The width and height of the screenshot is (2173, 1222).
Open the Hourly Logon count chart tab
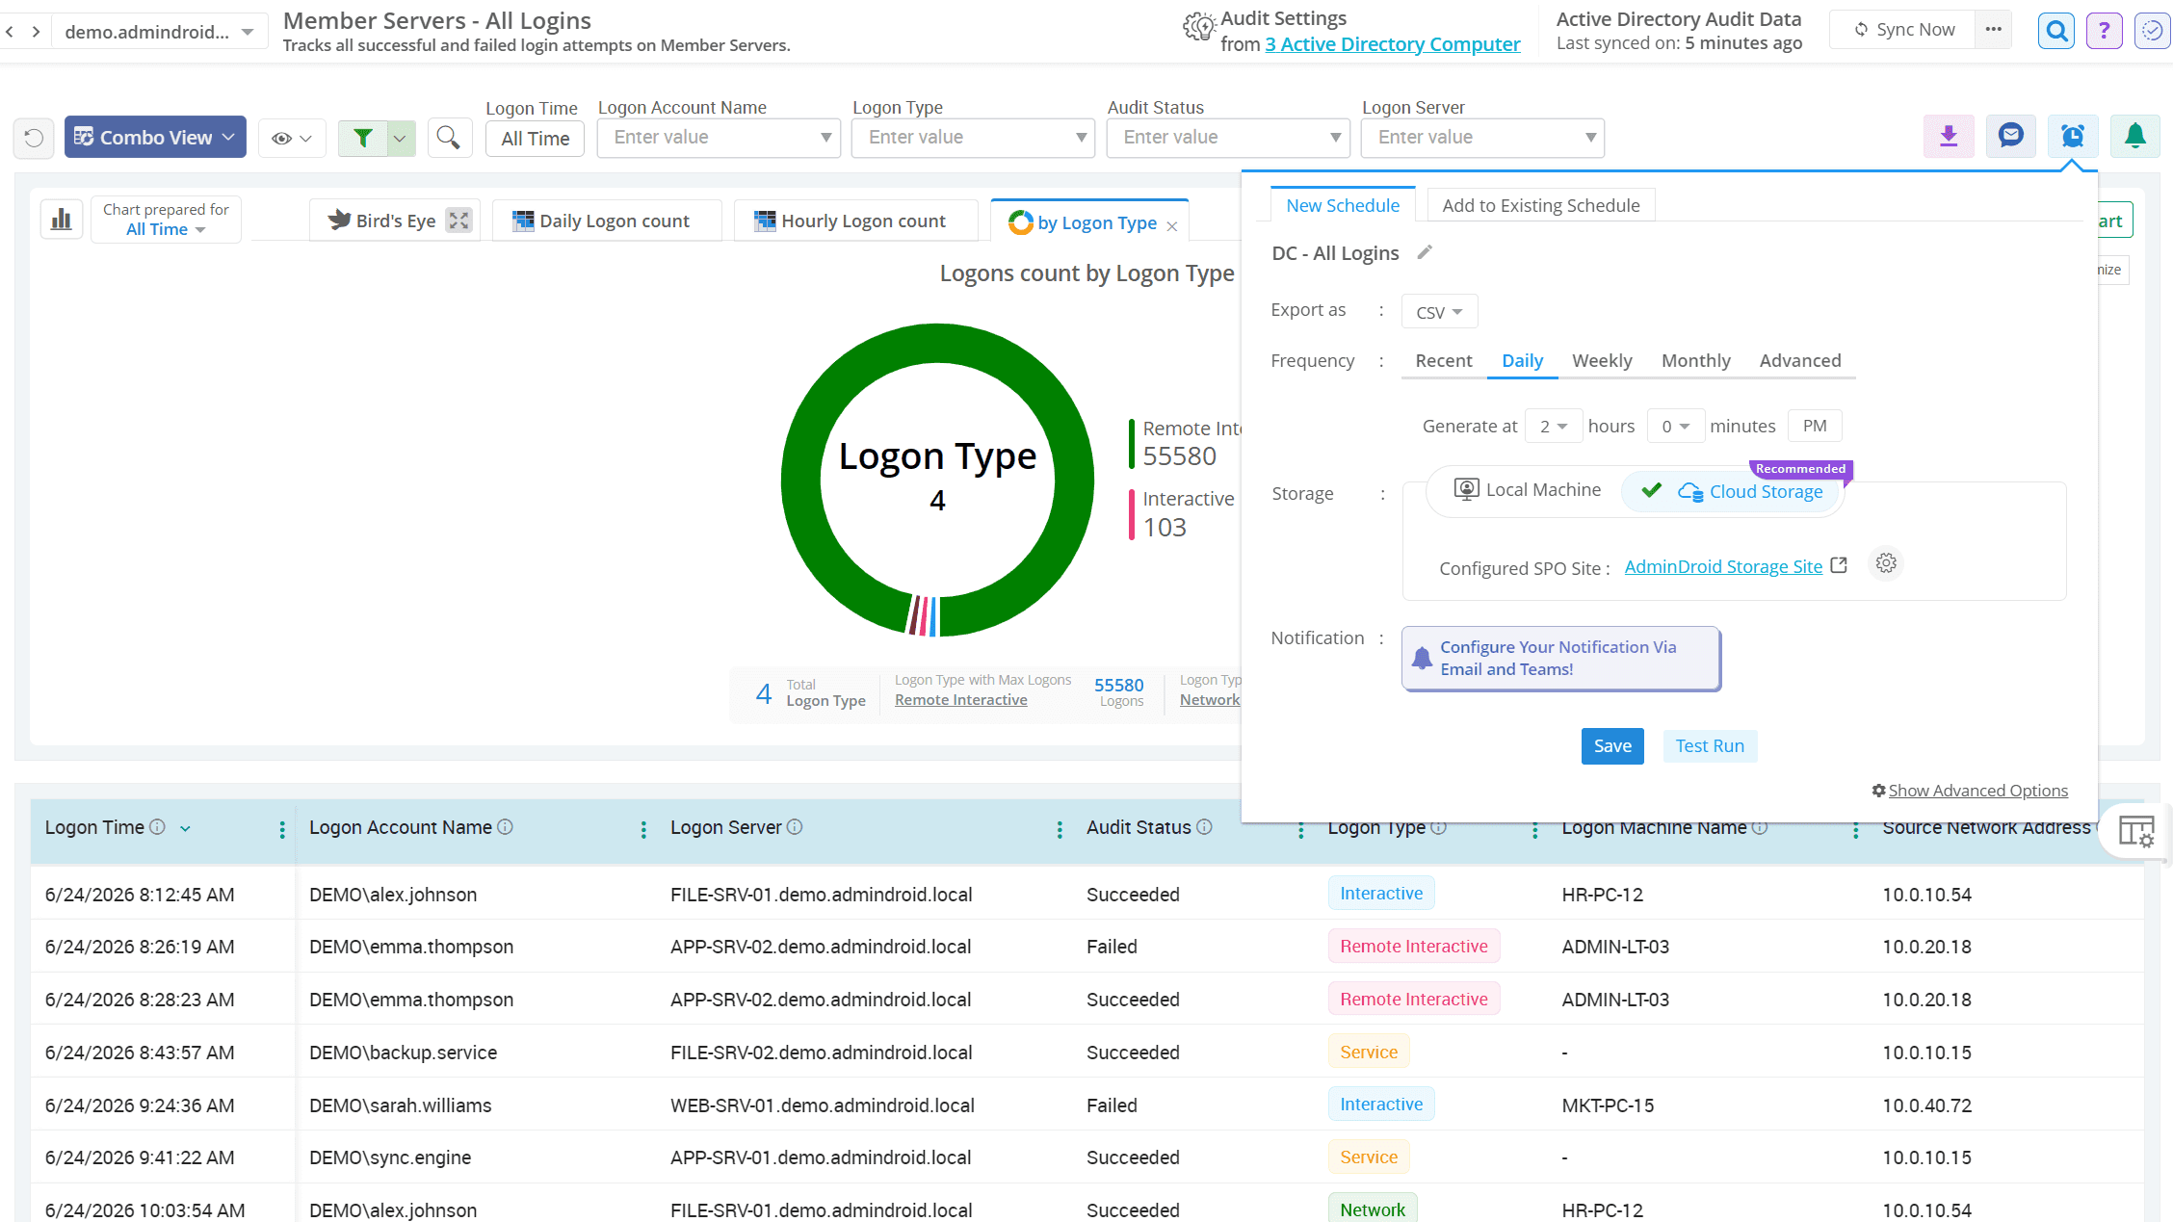click(855, 221)
